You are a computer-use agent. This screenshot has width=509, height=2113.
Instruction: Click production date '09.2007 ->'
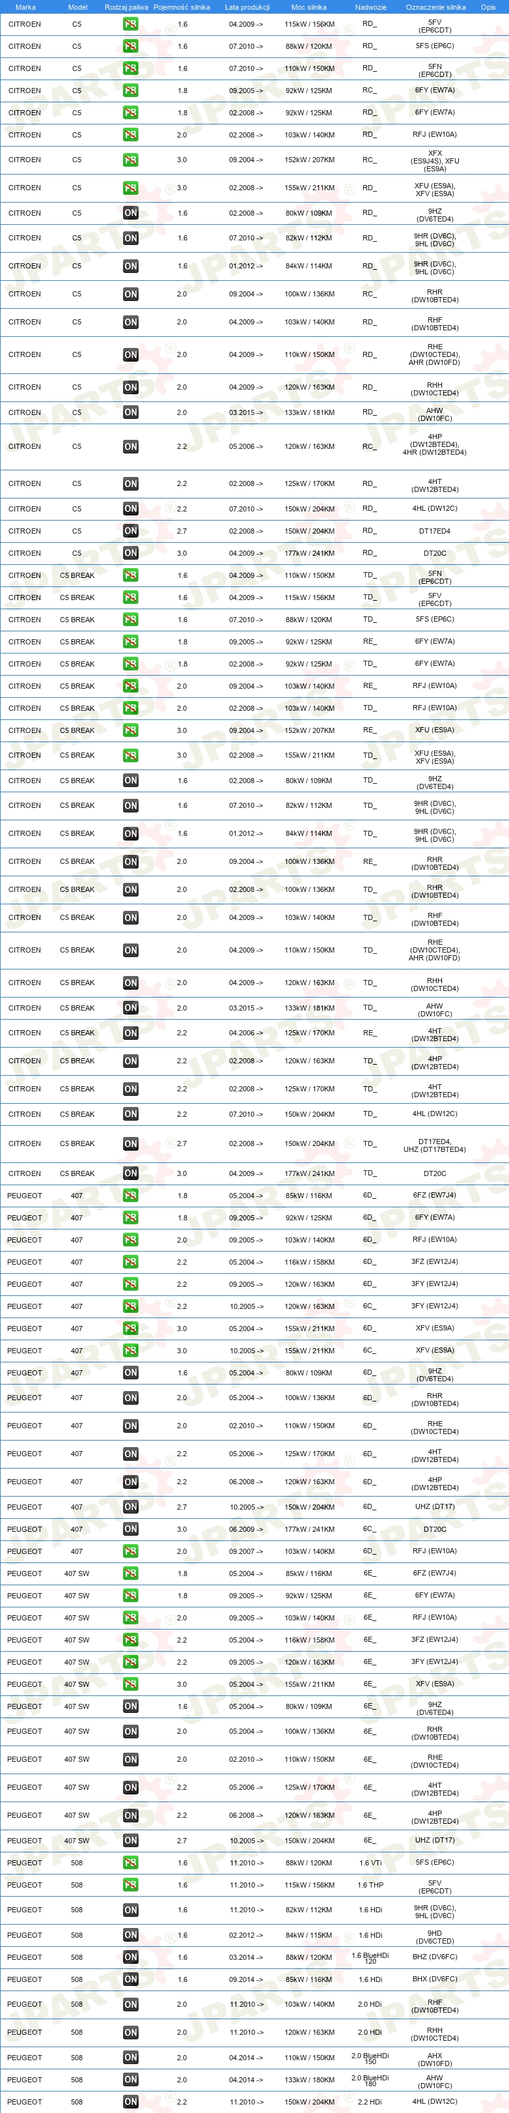(246, 1551)
